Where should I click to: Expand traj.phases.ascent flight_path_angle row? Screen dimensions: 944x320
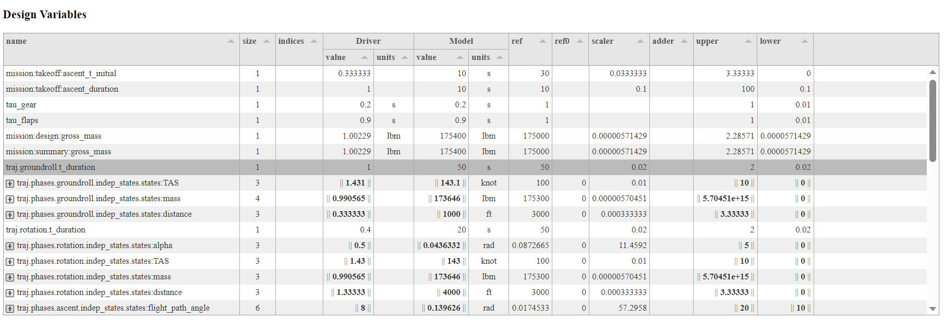pos(10,309)
